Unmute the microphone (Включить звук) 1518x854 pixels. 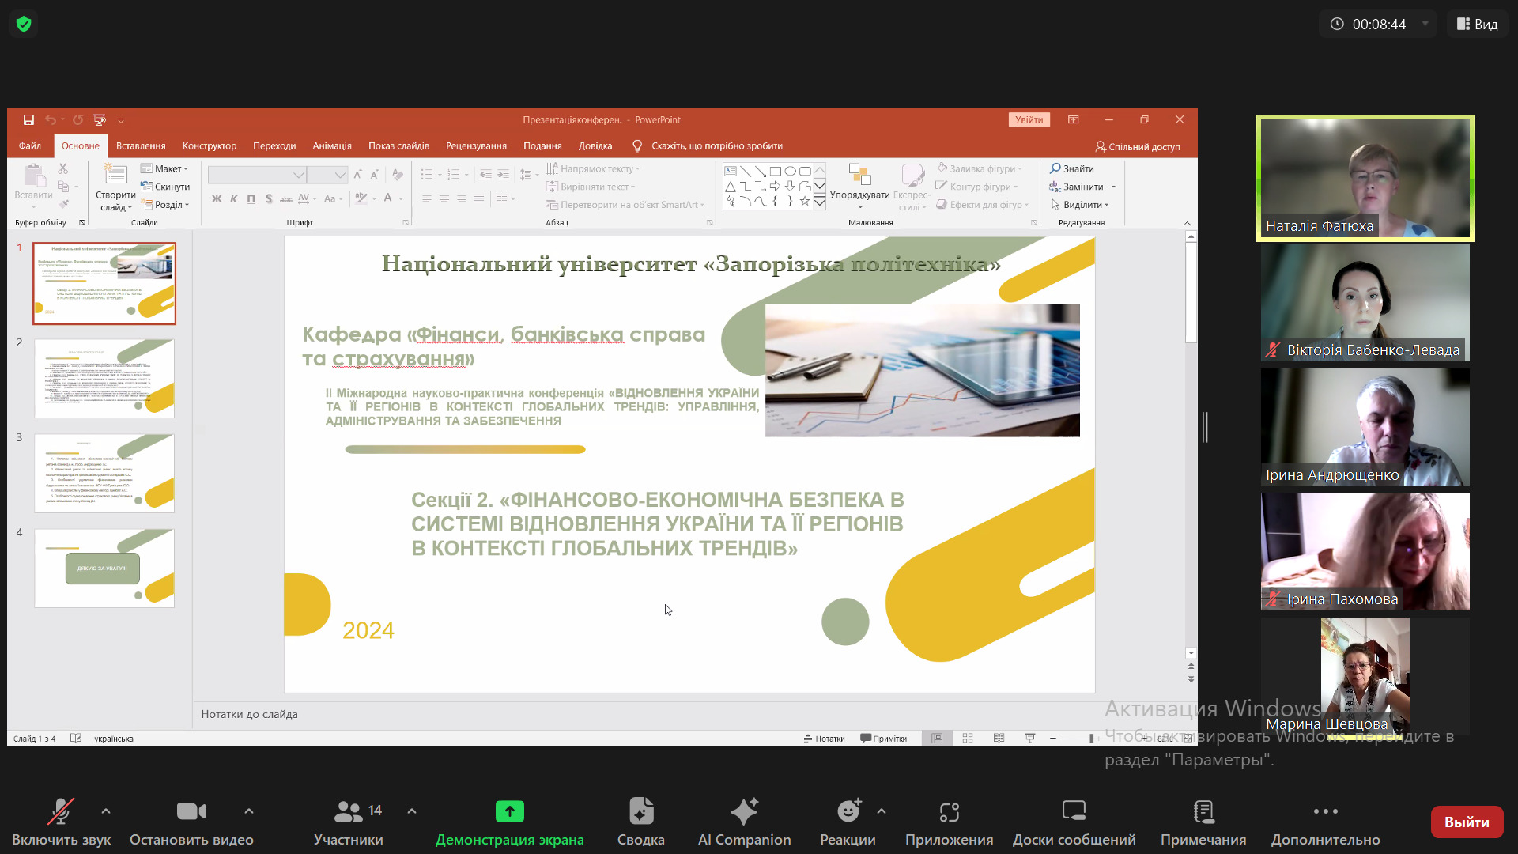(61, 813)
